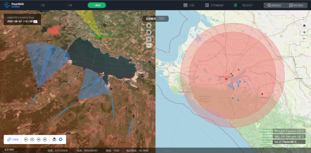Zoom out on the 3D satellite view
The image size is (311, 153).
pyautogui.click(x=149, y=46)
